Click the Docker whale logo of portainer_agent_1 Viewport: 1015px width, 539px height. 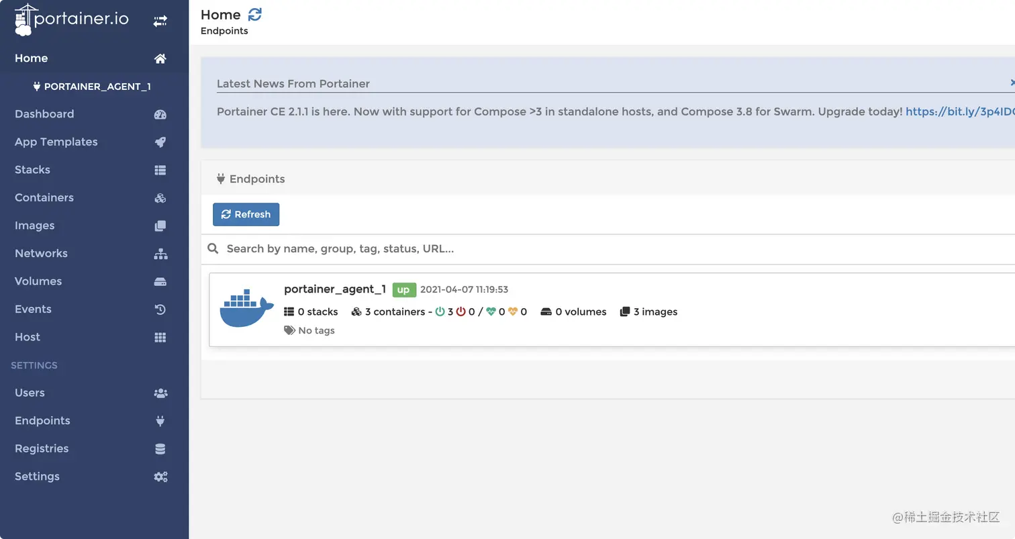[246, 309]
